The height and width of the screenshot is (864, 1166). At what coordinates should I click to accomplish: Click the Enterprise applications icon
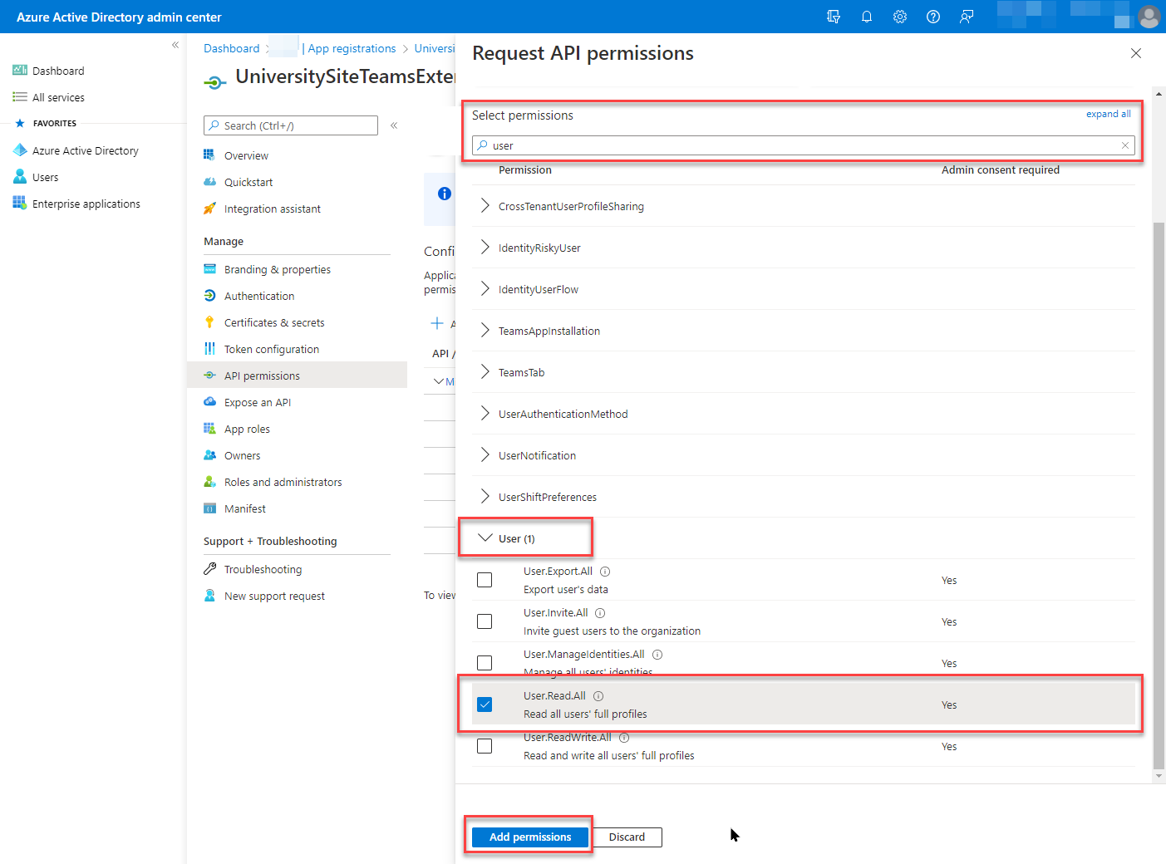click(x=20, y=204)
